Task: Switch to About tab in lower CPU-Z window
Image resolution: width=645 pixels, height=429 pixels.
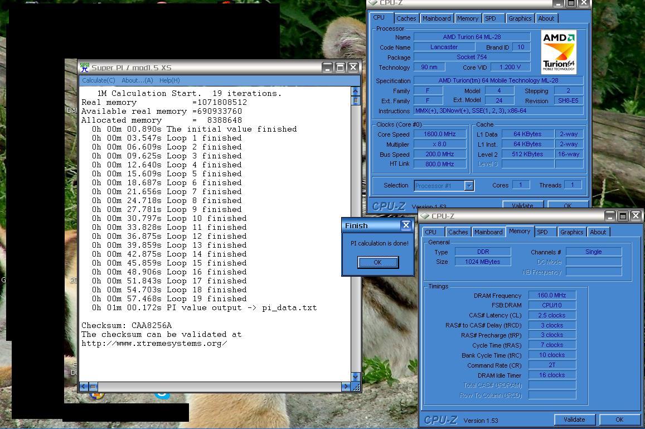Action: 598,232
